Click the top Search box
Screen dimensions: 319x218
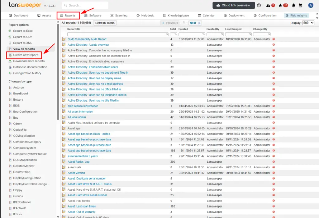[x=85, y=6]
